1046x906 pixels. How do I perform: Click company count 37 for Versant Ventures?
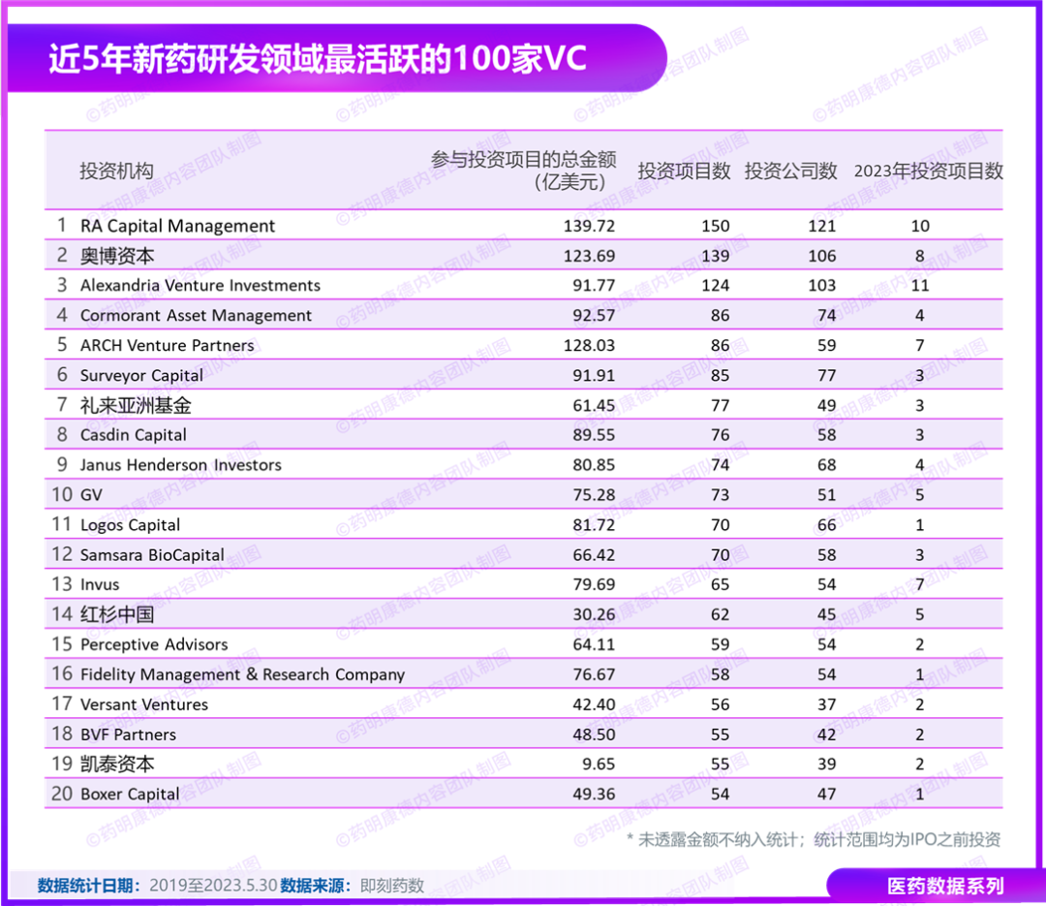(826, 704)
